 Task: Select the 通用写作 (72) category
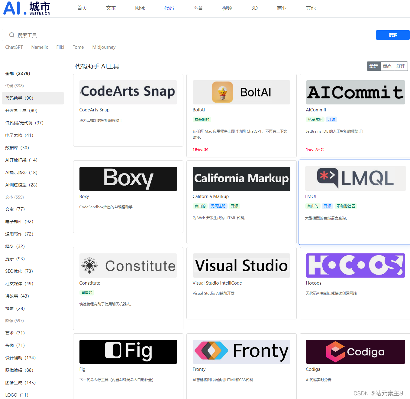pyautogui.click(x=19, y=234)
